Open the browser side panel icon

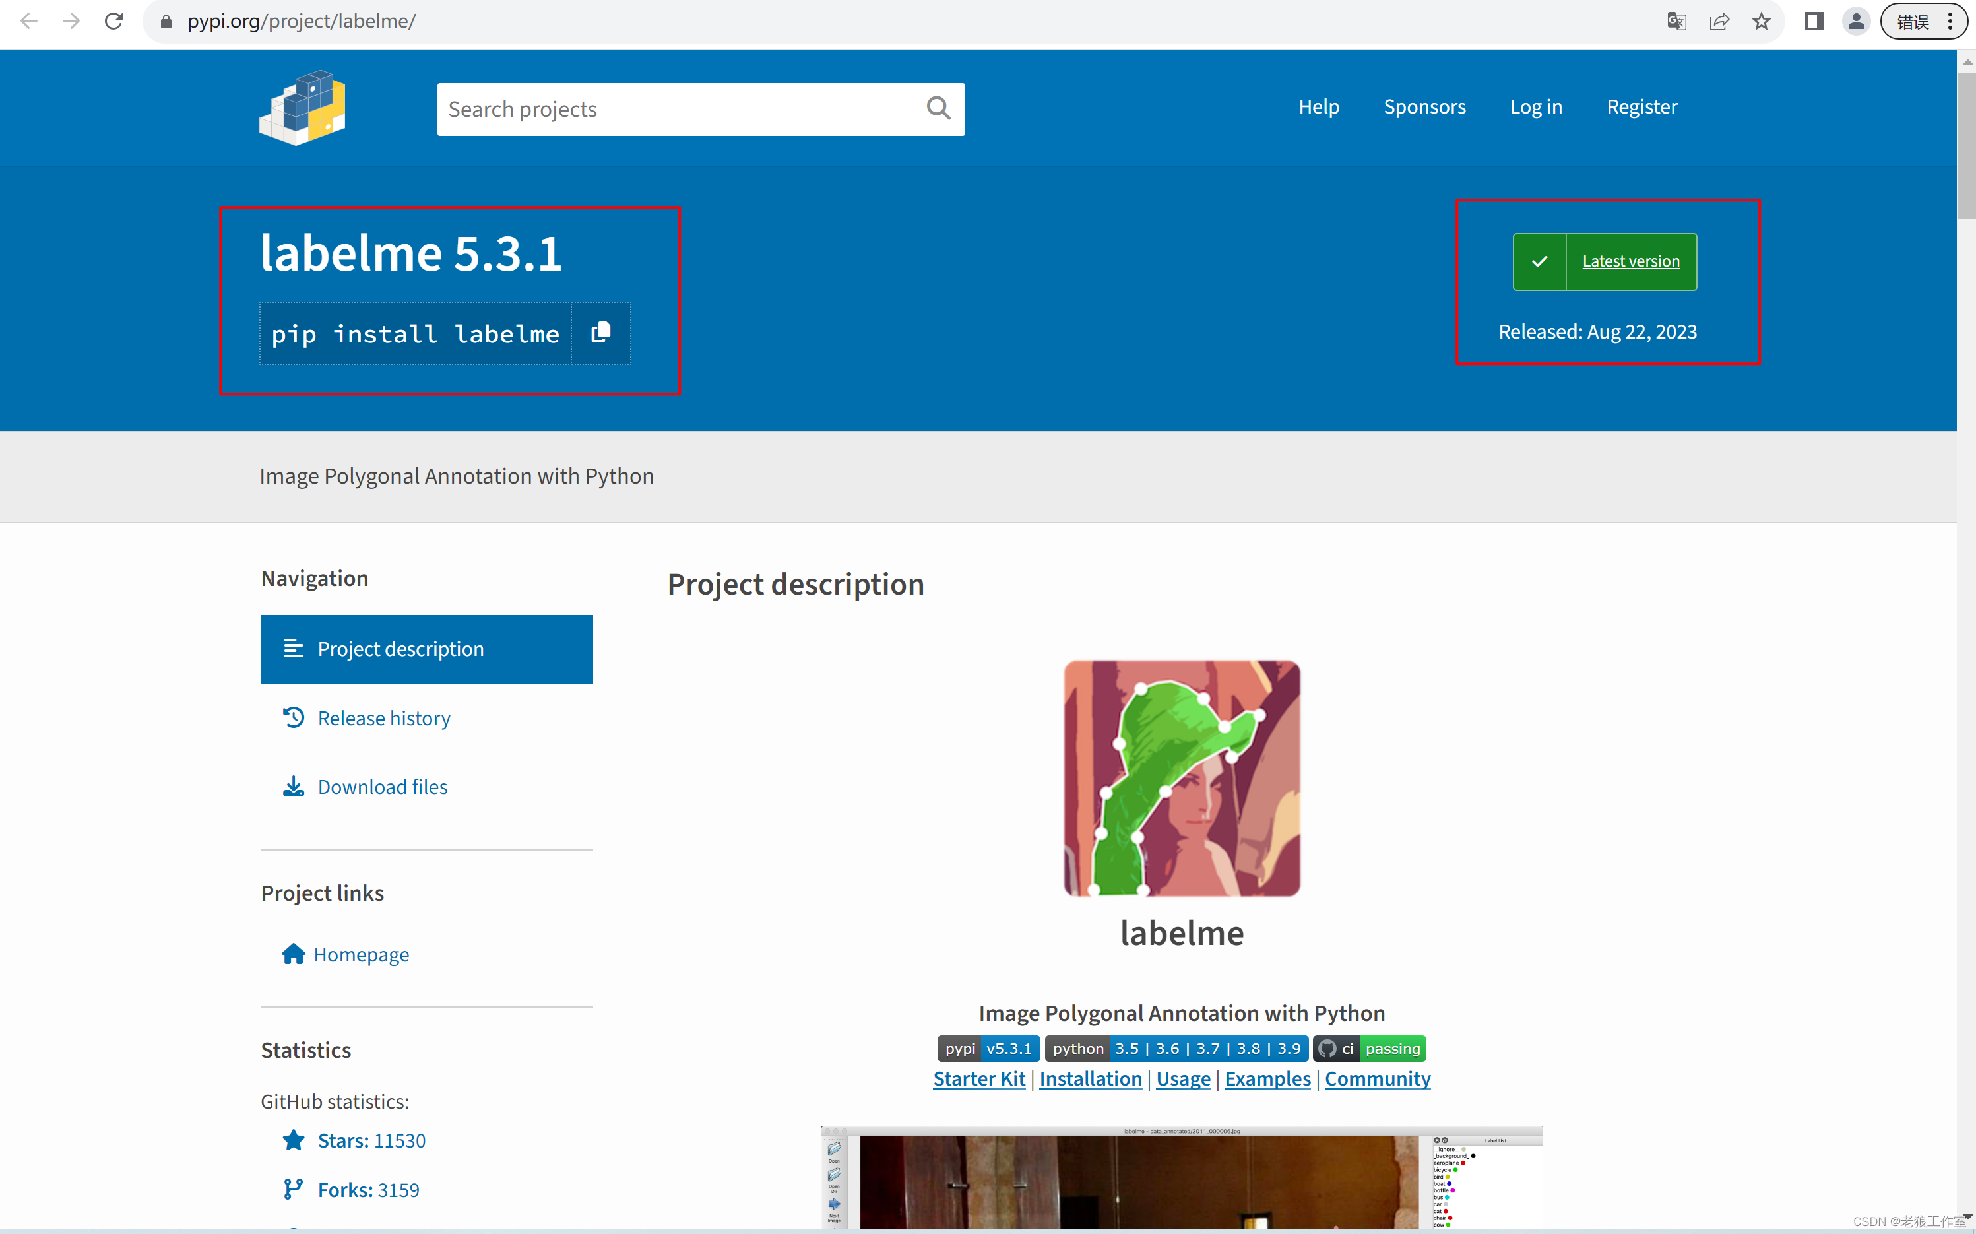[1813, 21]
